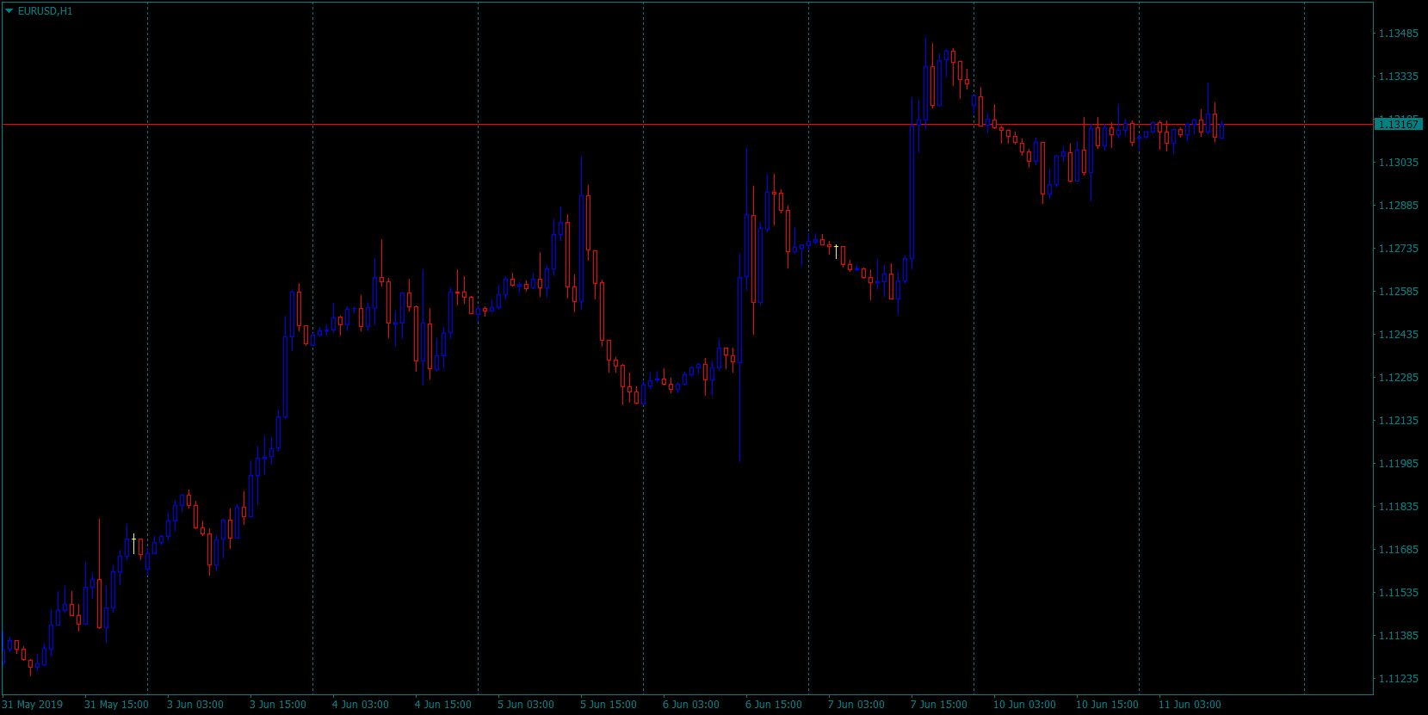Click the 6 Jun 03:00 time label

click(691, 705)
